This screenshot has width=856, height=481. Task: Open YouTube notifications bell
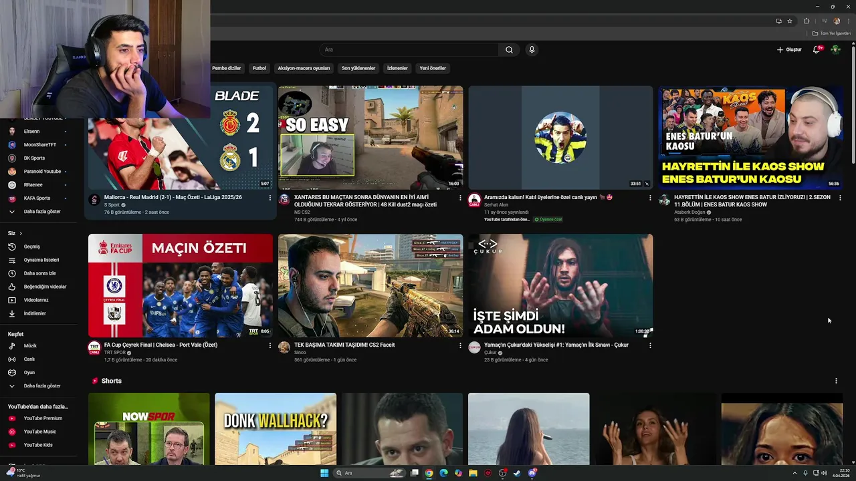817,49
